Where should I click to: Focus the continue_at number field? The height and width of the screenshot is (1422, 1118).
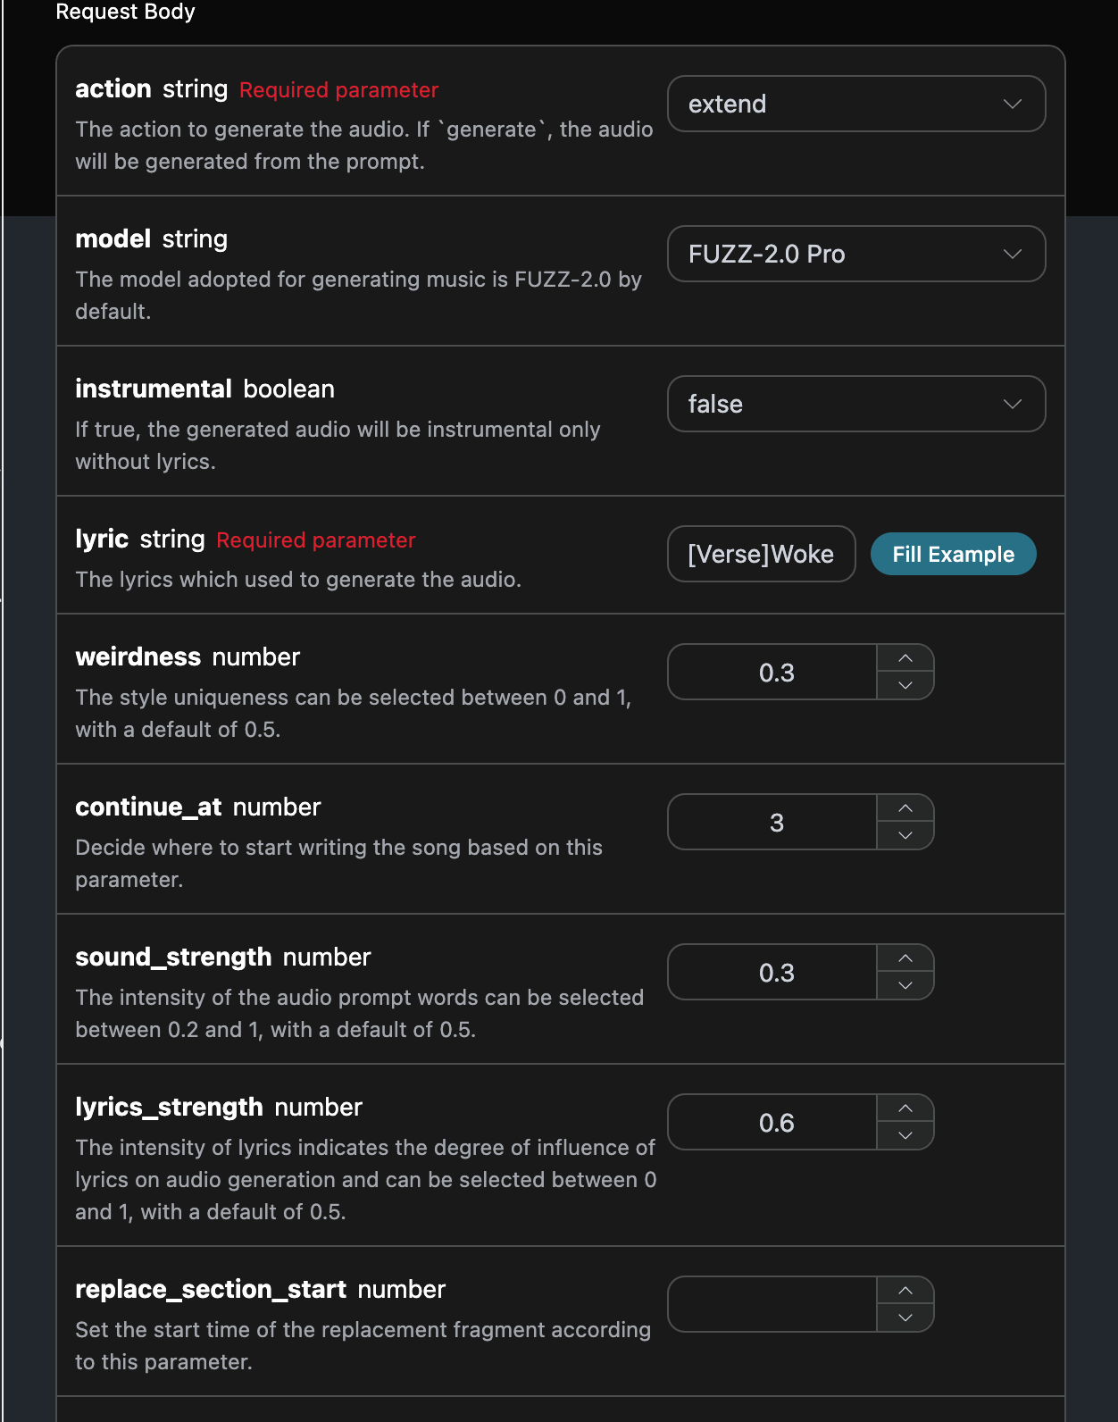pos(773,822)
